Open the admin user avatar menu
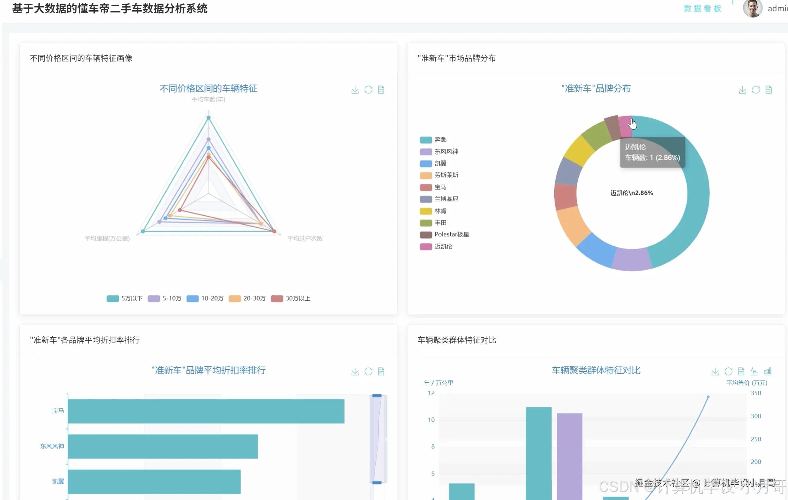The image size is (788, 500). click(752, 8)
